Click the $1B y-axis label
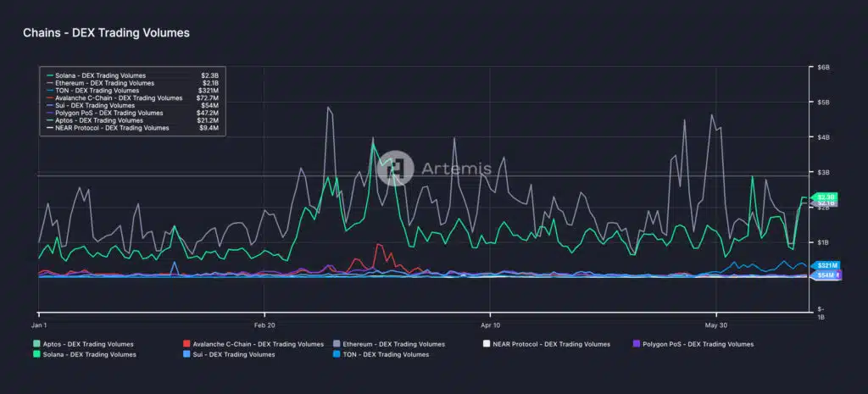 pyautogui.click(x=823, y=242)
